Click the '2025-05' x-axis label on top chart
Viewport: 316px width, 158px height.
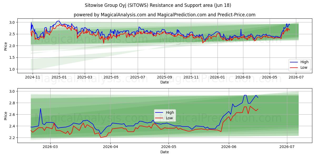tap(111, 77)
